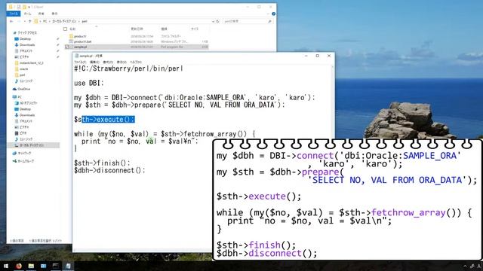Click the IME 'A' input mode indicator
Image resolution: width=483 pixels, height=271 pixels.
pos(479,266)
